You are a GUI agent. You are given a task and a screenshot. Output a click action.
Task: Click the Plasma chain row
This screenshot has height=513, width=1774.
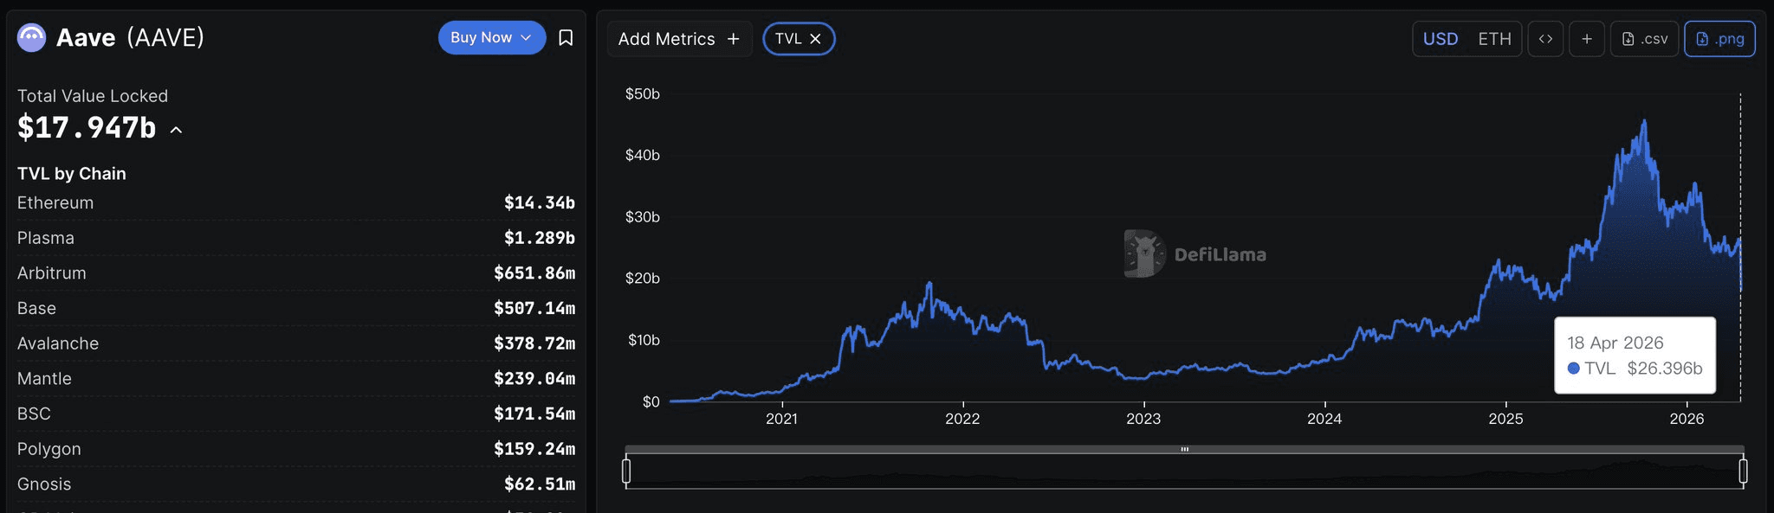[x=295, y=238]
